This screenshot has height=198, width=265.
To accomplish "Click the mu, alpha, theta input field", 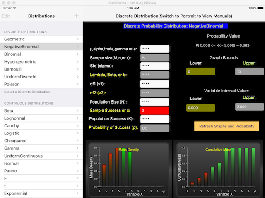I will (155, 49).
